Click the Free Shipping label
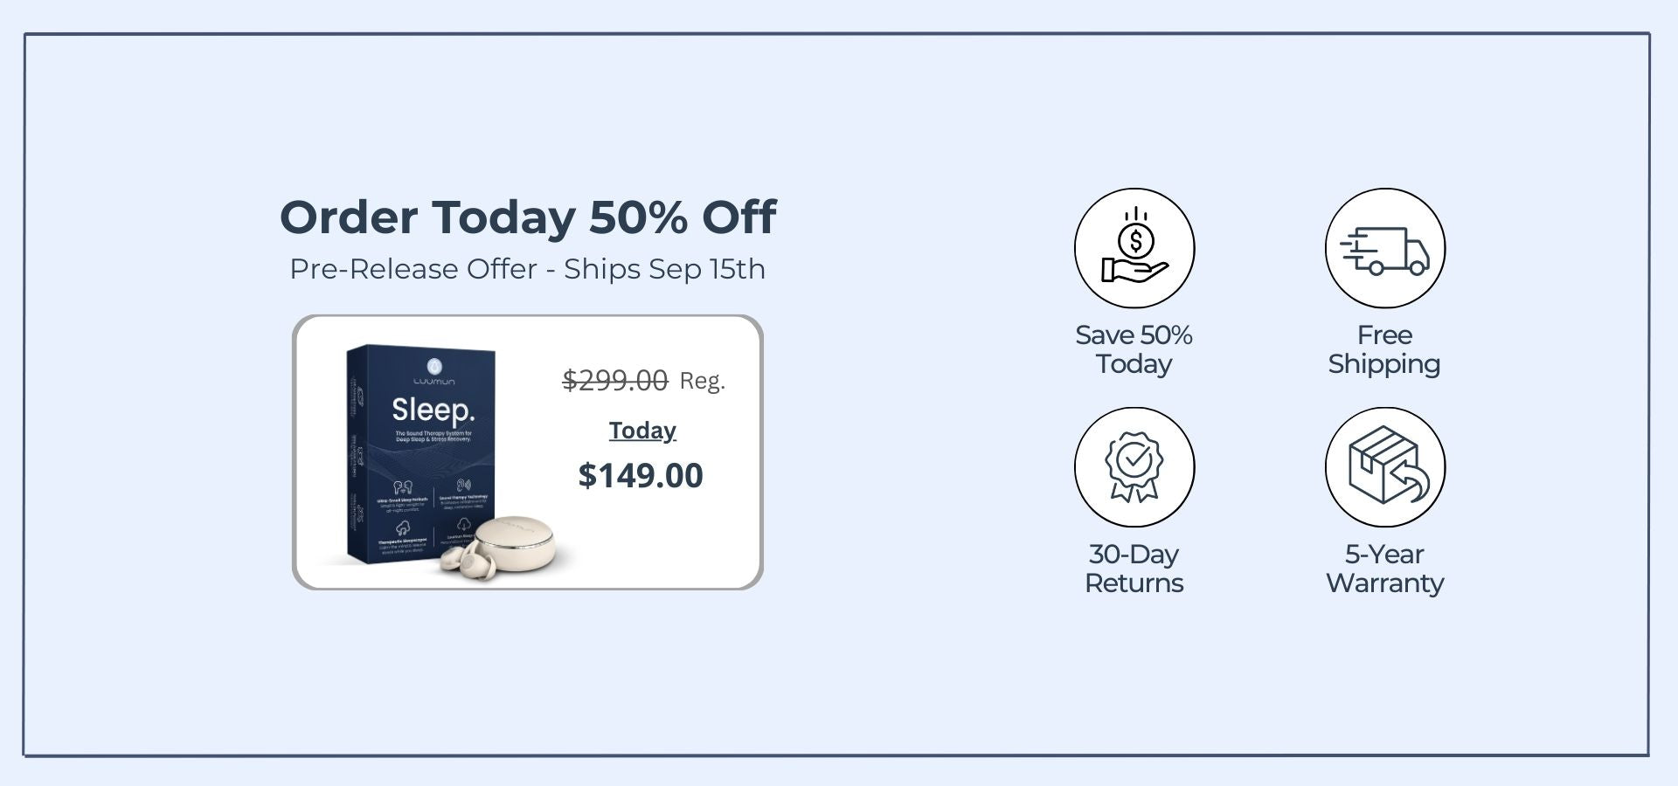Screen dimensions: 1678x786 click(x=1384, y=349)
